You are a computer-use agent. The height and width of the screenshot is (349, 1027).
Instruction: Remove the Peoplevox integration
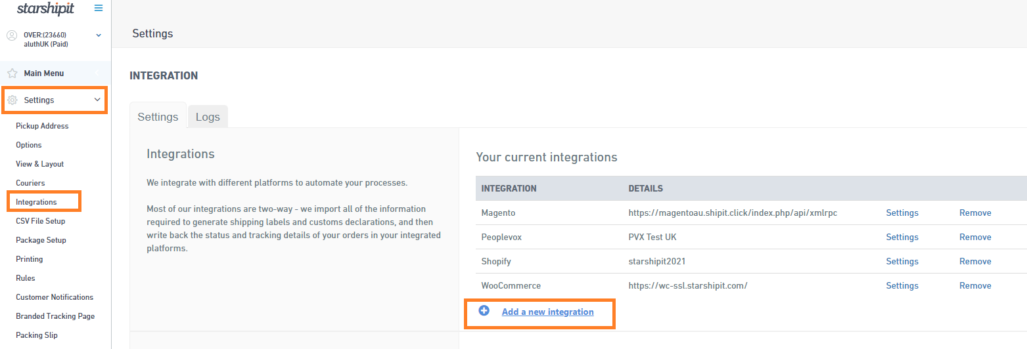975,237
